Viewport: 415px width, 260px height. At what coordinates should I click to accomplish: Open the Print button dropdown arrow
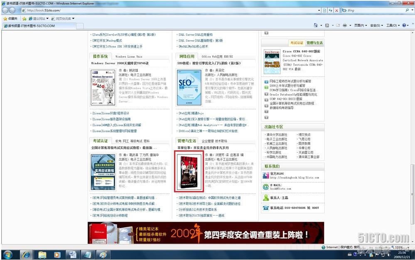click(350, 25)
